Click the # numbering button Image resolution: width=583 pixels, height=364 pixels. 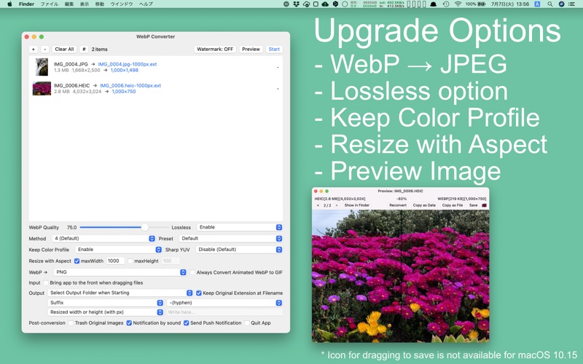[84, 49]
